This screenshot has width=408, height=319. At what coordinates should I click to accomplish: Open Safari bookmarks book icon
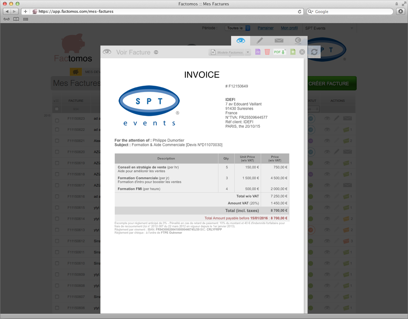(x=16, y=19)
